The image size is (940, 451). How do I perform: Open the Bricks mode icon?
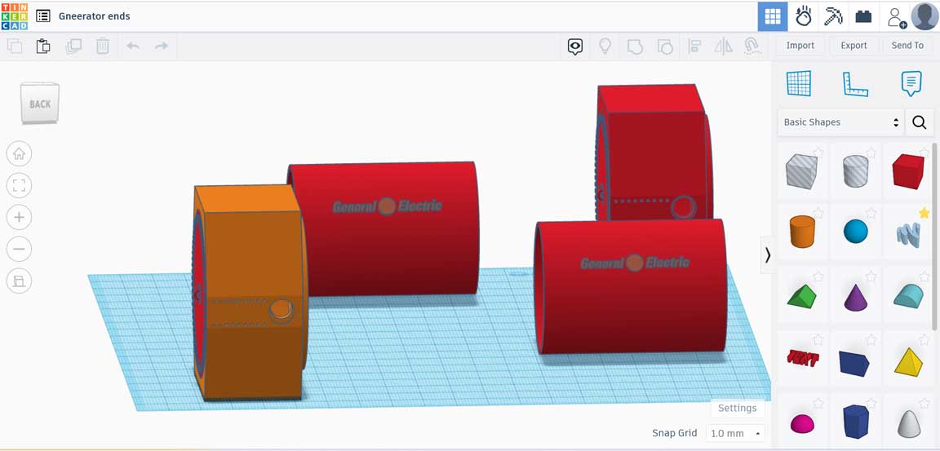(x=863, y=17)
